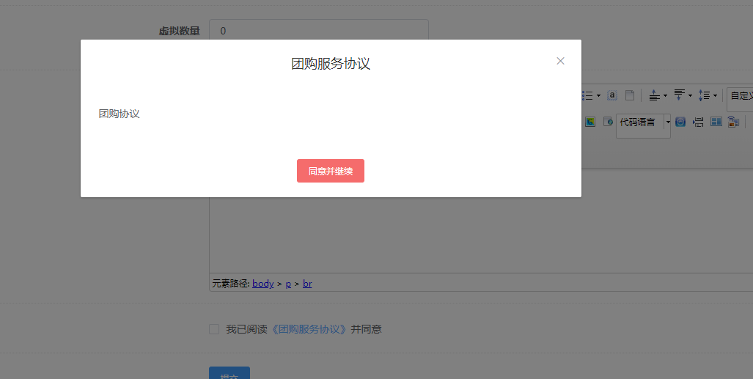Open the template icon in editor toolbar
The image size is (753, 379).
(716, 122)
